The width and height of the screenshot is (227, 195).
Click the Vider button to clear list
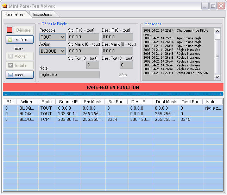[x=20, y=75]
